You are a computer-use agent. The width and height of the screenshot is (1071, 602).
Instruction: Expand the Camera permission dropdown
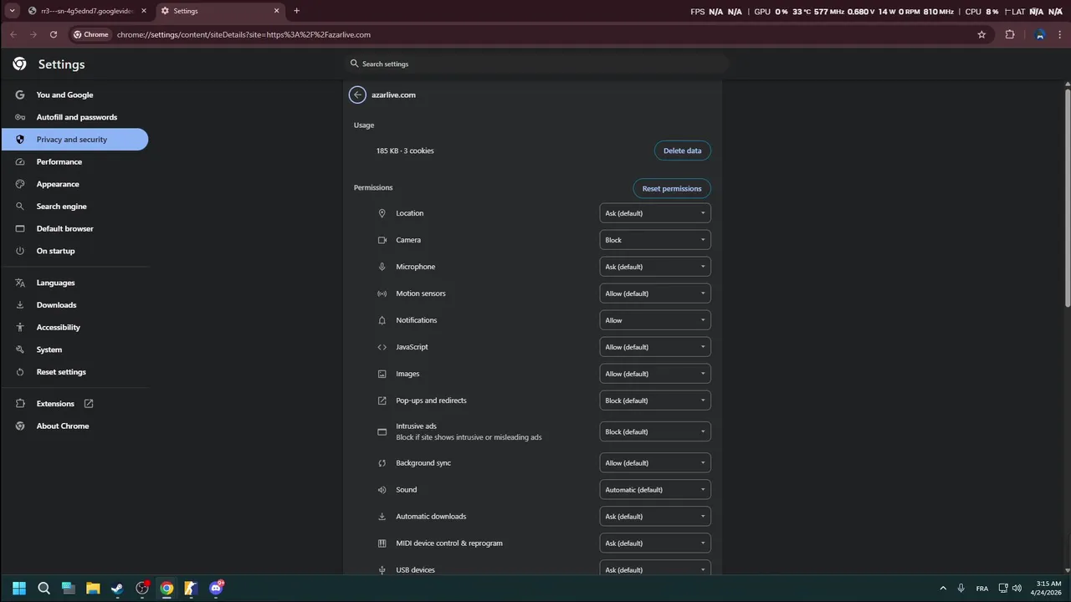point(655,240)
